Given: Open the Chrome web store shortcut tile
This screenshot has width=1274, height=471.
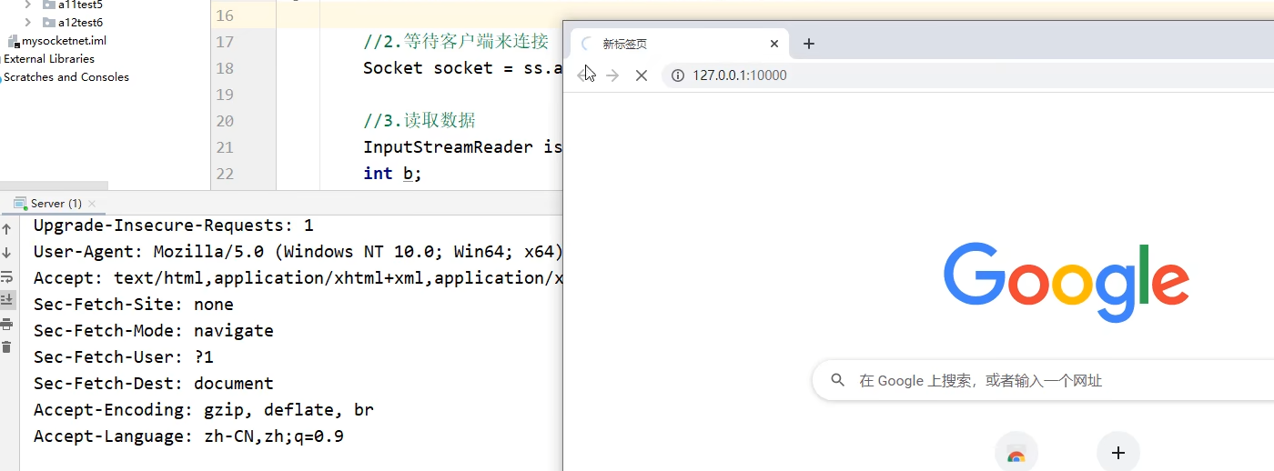Looking at the screenshot, I should (x=1016, y=452).
